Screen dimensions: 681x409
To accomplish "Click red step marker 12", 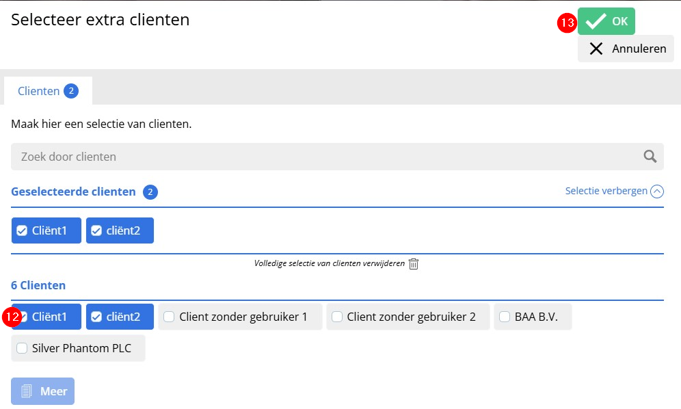I will [x=12, y=317].
